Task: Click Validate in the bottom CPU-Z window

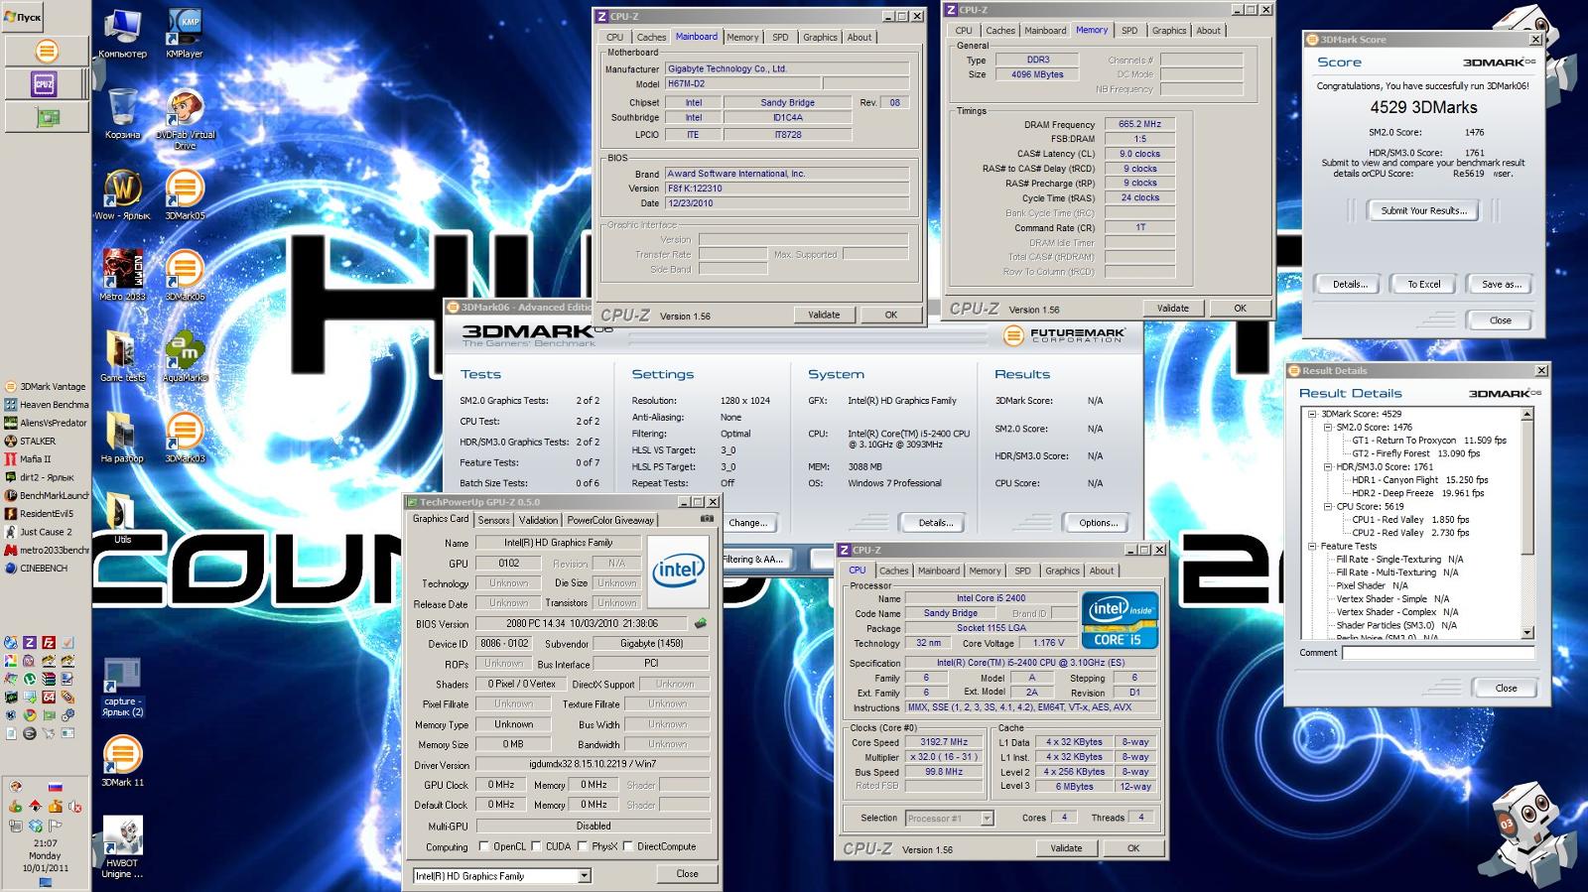Action: (x=1066, y=848)
